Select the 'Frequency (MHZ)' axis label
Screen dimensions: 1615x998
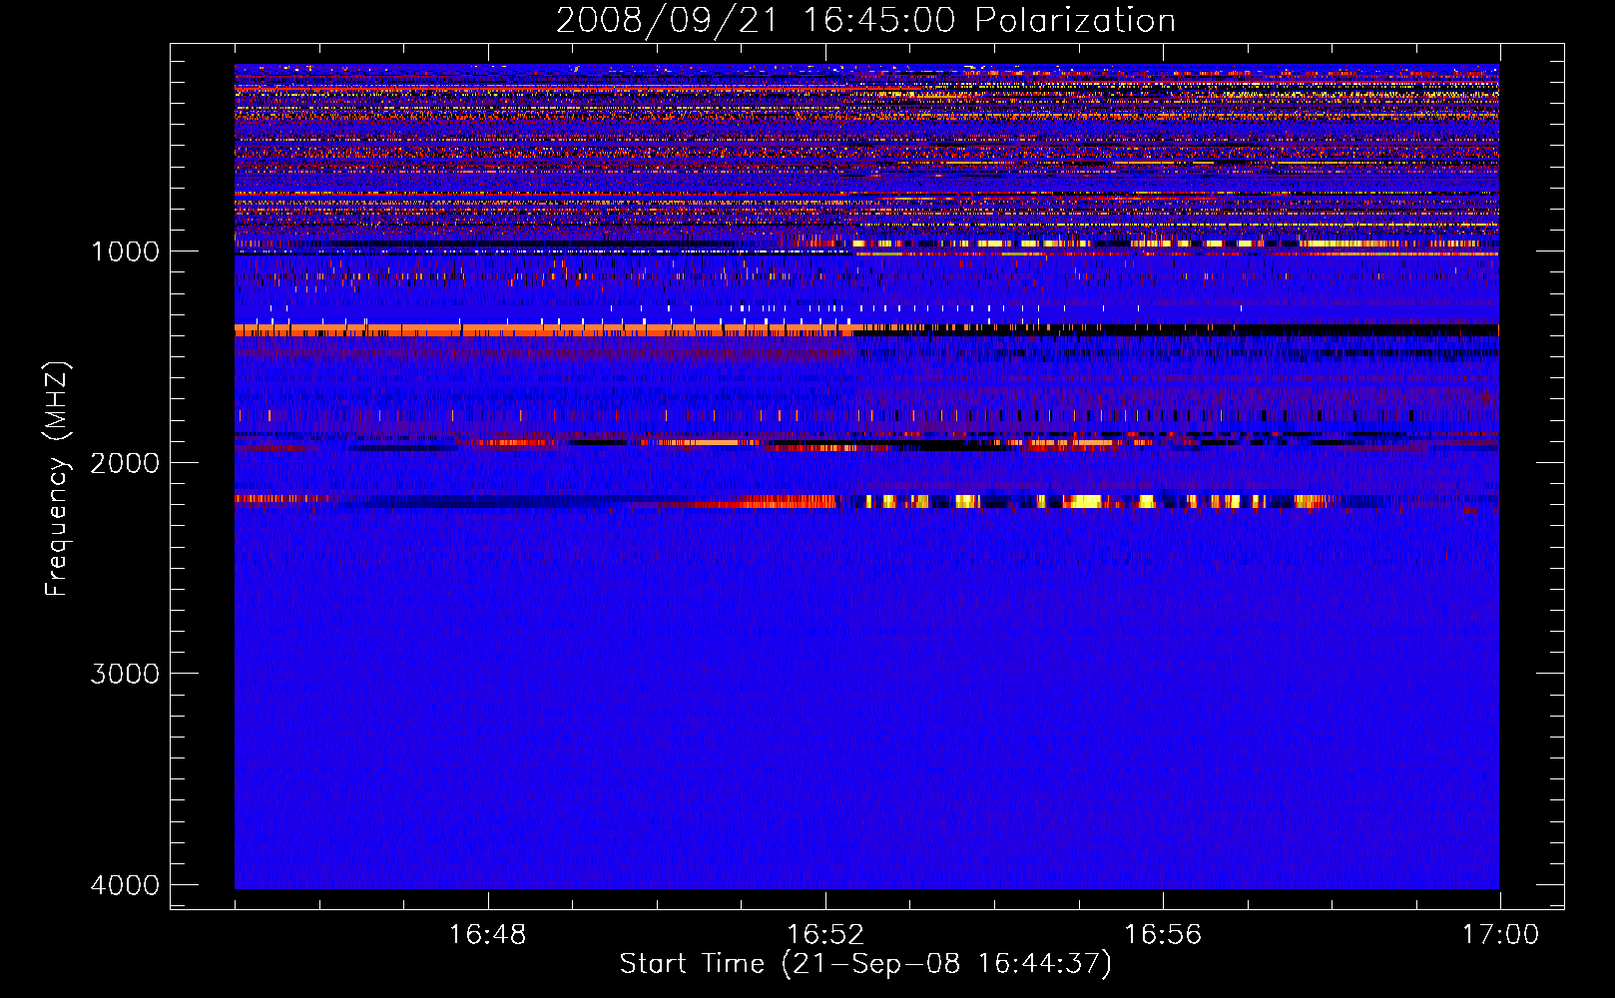(x=58, y=479)
